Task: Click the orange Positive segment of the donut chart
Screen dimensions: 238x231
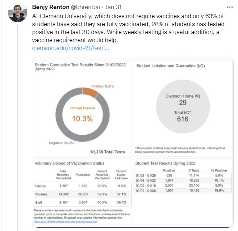Action: pyautogui.click(x=91, y=93)
